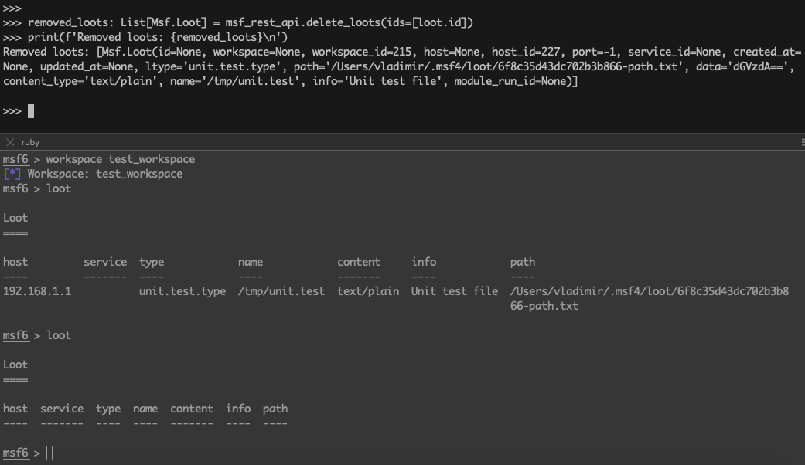Click the text/plain content cell

coord(368,291)
